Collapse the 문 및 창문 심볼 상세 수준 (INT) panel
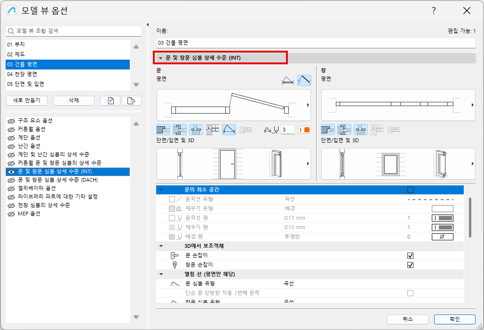 [x=160, y=58]
